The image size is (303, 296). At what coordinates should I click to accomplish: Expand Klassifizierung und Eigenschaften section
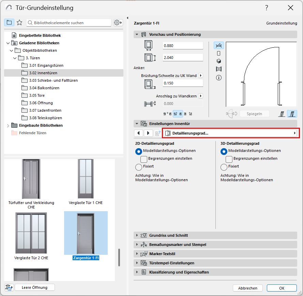(x=179, y=272)
